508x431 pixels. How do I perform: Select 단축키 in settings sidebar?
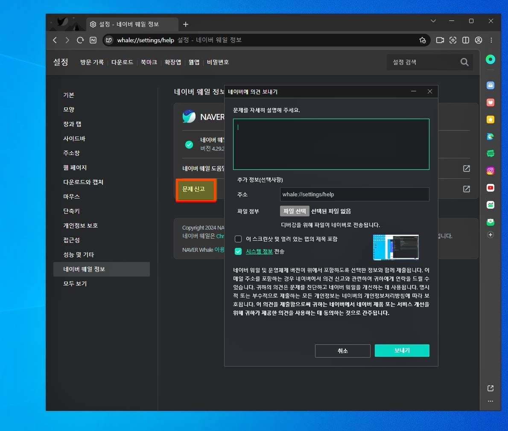[x=71, y=211]
